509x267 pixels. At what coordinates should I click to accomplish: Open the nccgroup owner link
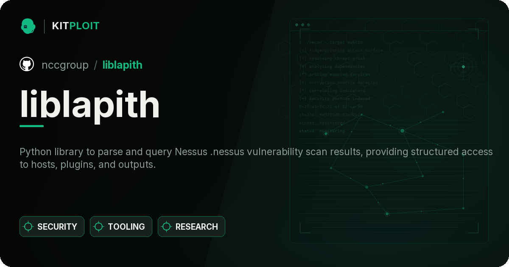(x=65, y=65)
